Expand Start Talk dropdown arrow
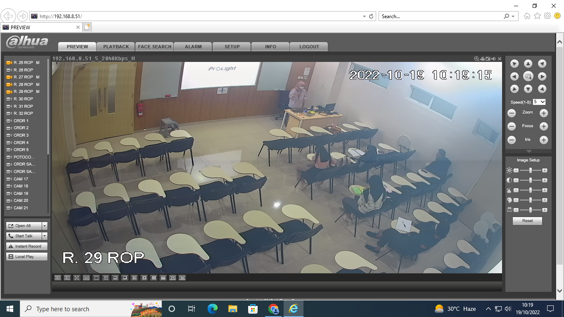Screen dimensions: 564x317 [45, 236]
